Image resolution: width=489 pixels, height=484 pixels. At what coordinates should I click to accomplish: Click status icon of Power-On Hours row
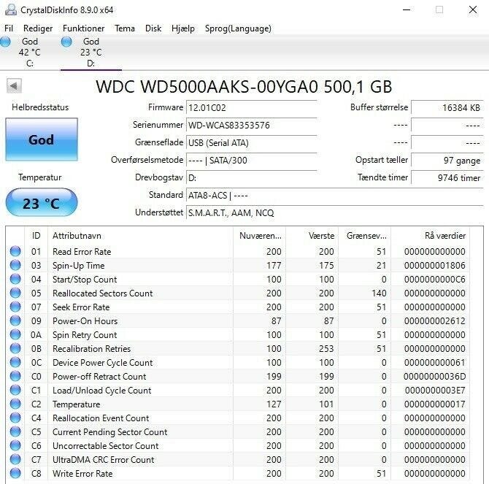pos(15,321)
